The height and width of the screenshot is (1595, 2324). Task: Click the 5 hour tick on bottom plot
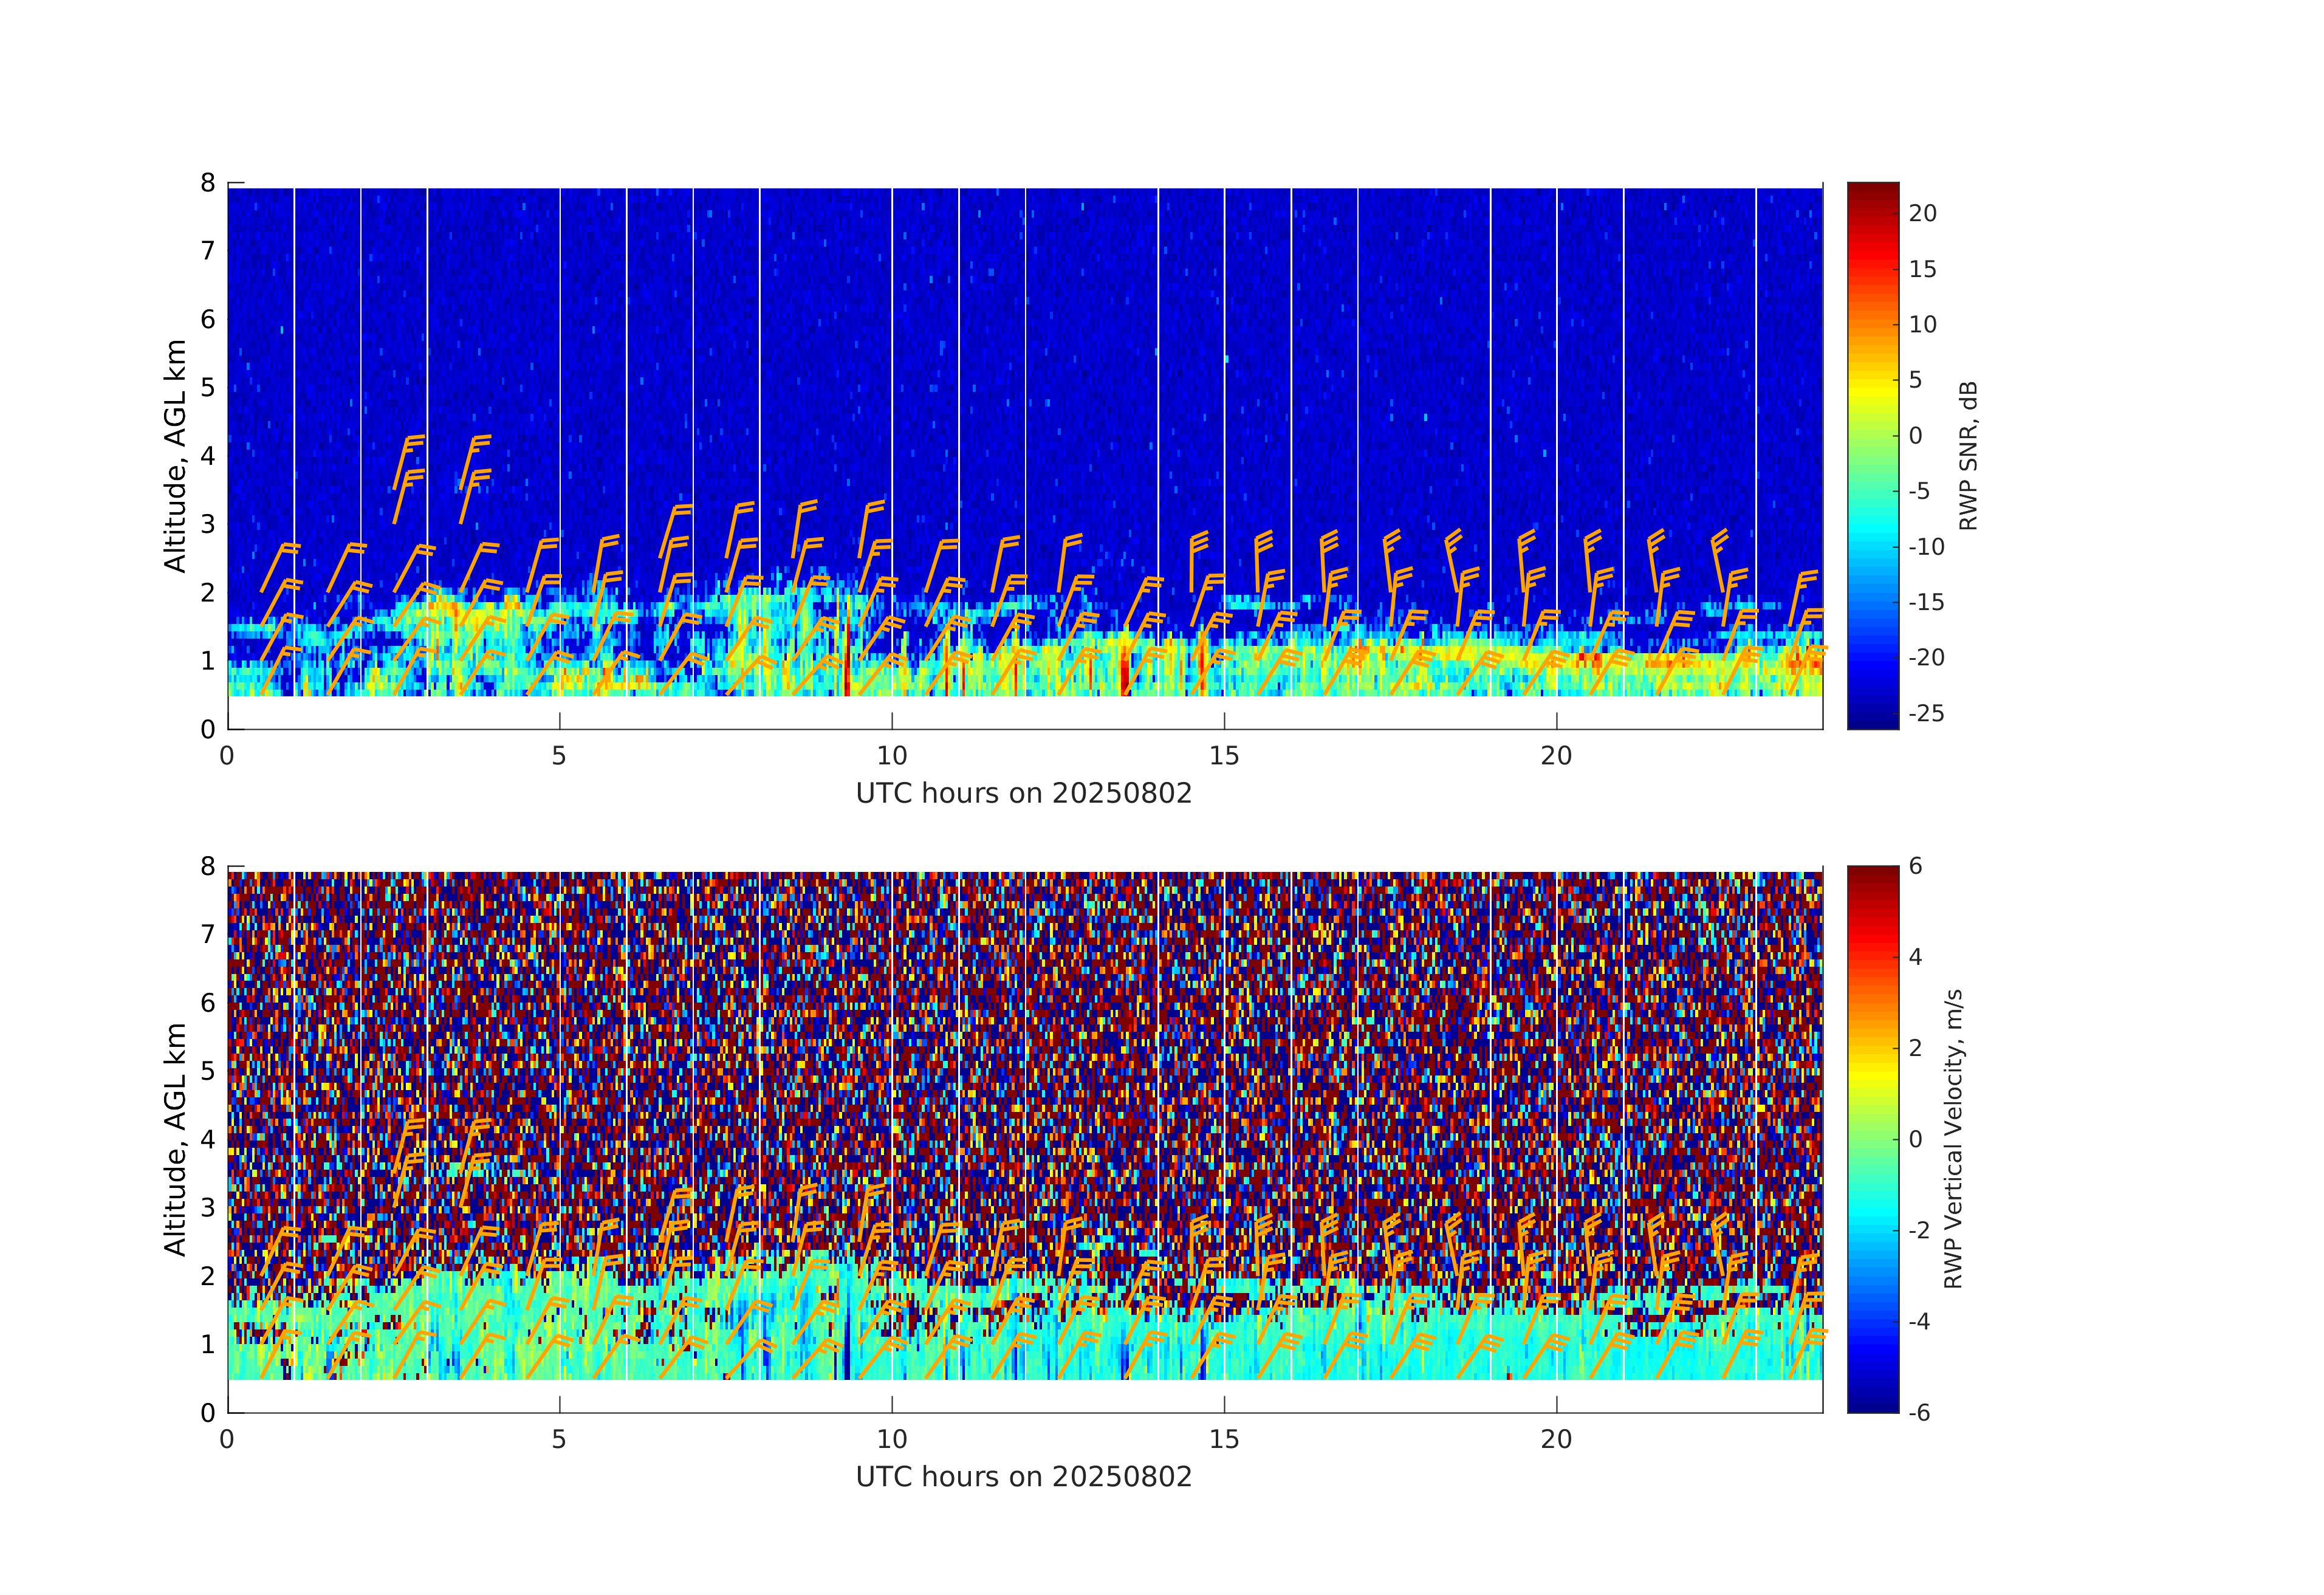[x=559, y=1440]
